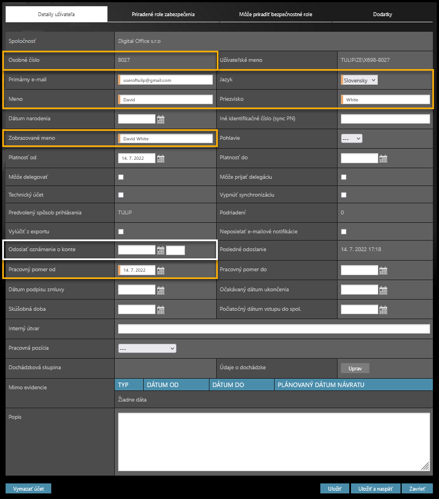
Task: Click calendar icon for Dátum podpisu zmluvy
Action: 160,290
